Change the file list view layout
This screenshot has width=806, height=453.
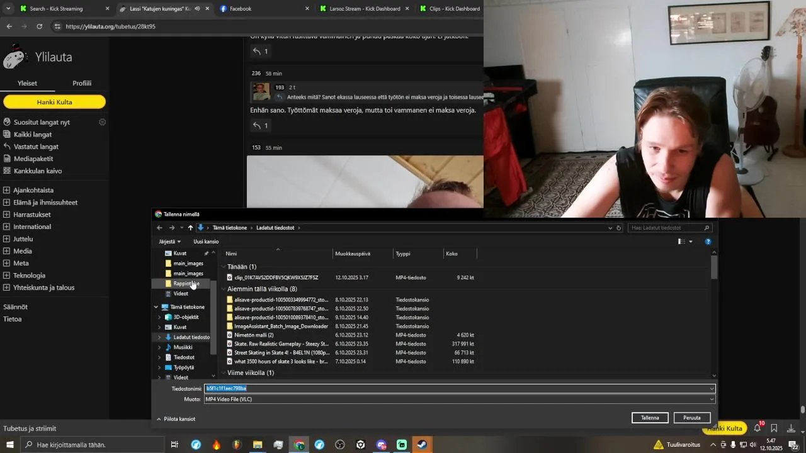click(681, 242)
